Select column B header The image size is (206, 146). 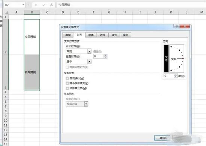pos(32,12)
